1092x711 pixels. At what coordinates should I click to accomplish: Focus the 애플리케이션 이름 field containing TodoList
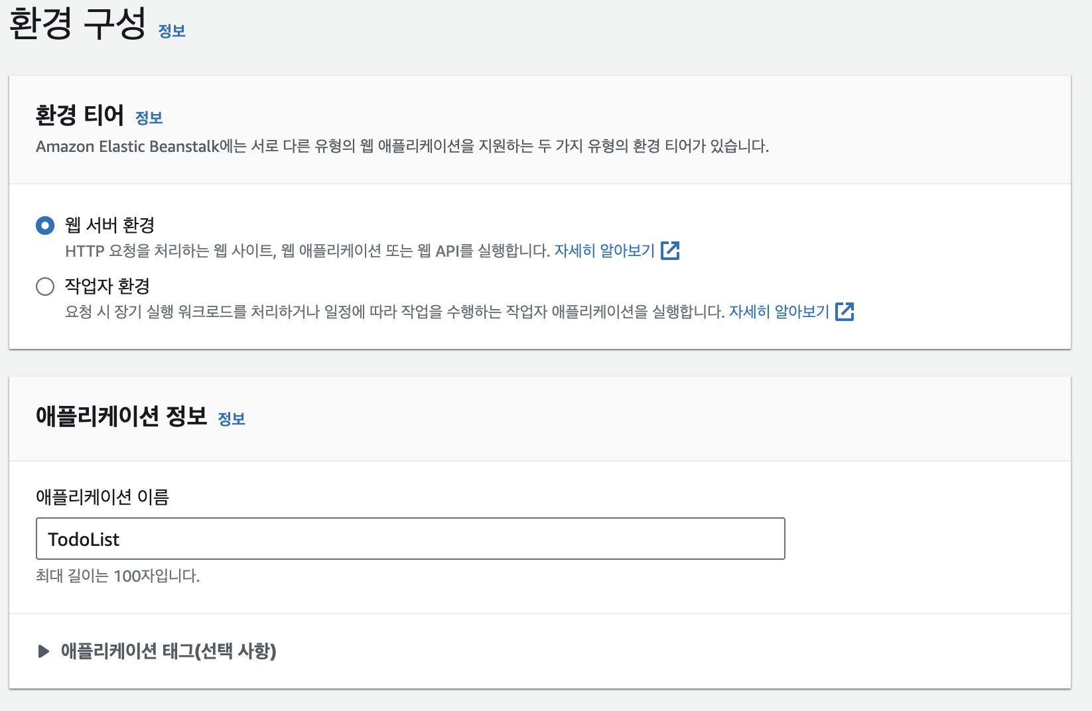click(x=410, y=539)
